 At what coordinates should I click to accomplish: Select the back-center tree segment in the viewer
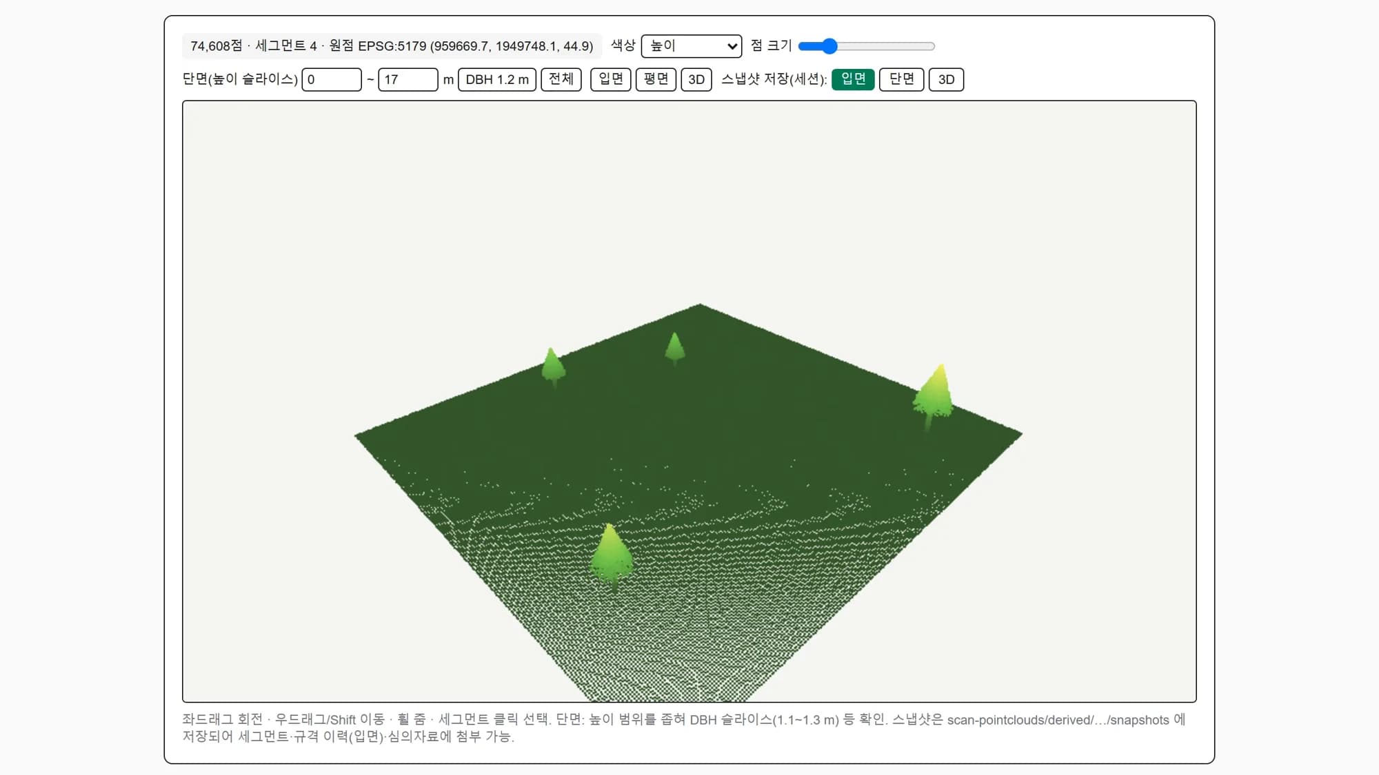[x=675, y=347]
